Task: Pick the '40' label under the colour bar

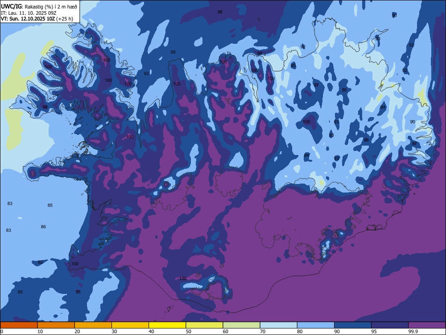Action: (151, 331)
